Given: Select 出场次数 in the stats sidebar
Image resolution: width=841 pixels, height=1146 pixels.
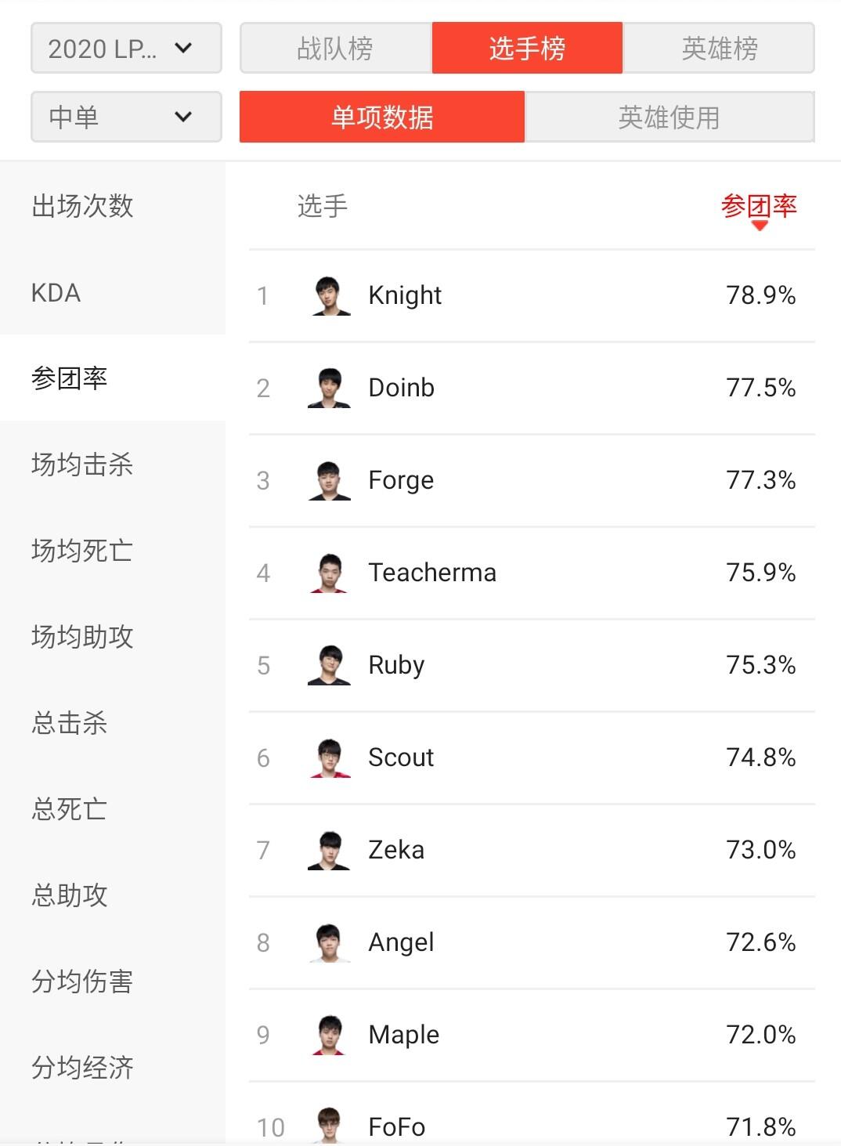Looking at the screenshot, I should pyautogui.click(x=82, y=206).
